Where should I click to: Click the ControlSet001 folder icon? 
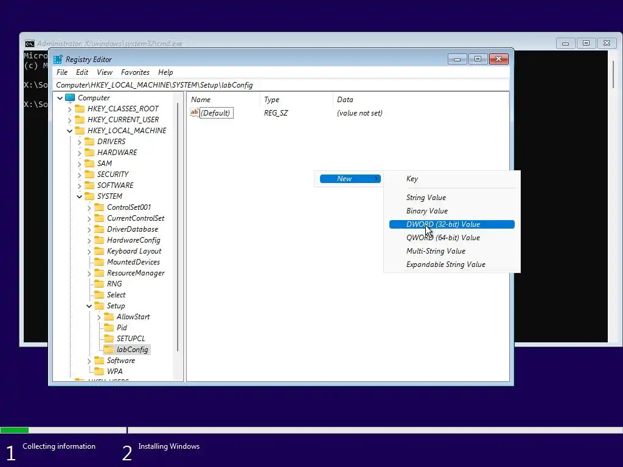[x=99, y=207]
